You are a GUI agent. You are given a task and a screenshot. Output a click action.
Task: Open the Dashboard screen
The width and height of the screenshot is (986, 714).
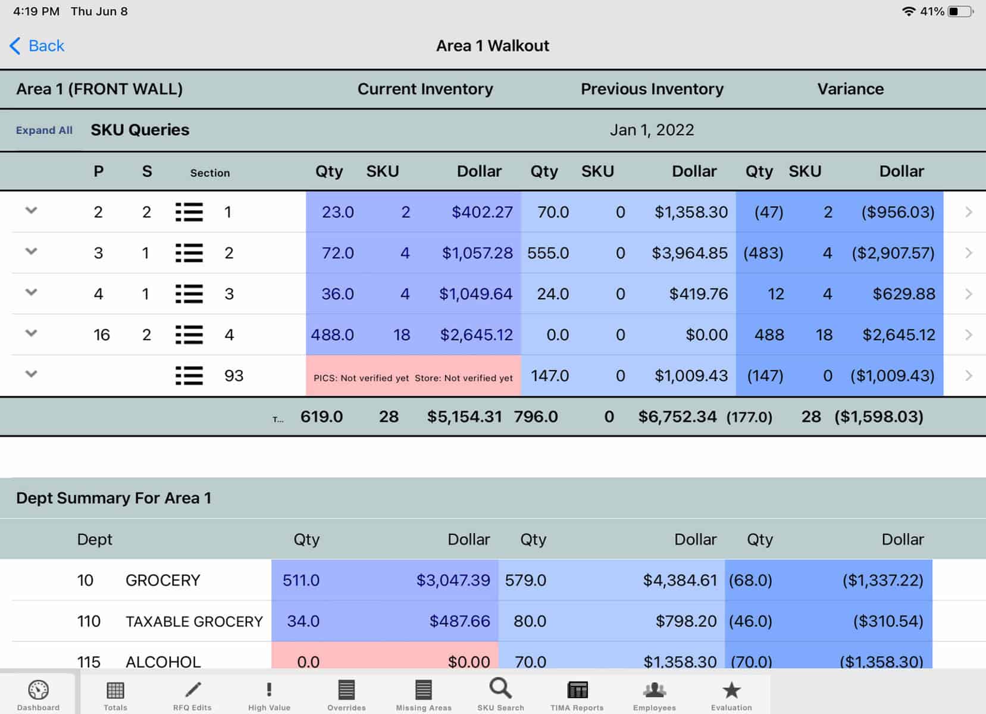coord(38,693)
